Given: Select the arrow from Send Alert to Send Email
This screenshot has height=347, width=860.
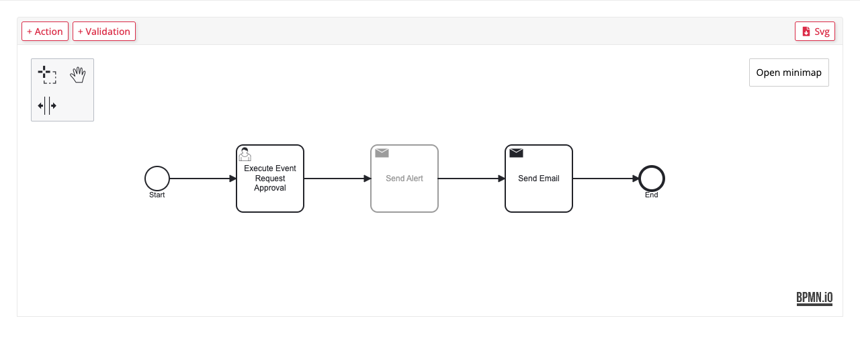Looking at the screenshot, I should click(470, 179).
